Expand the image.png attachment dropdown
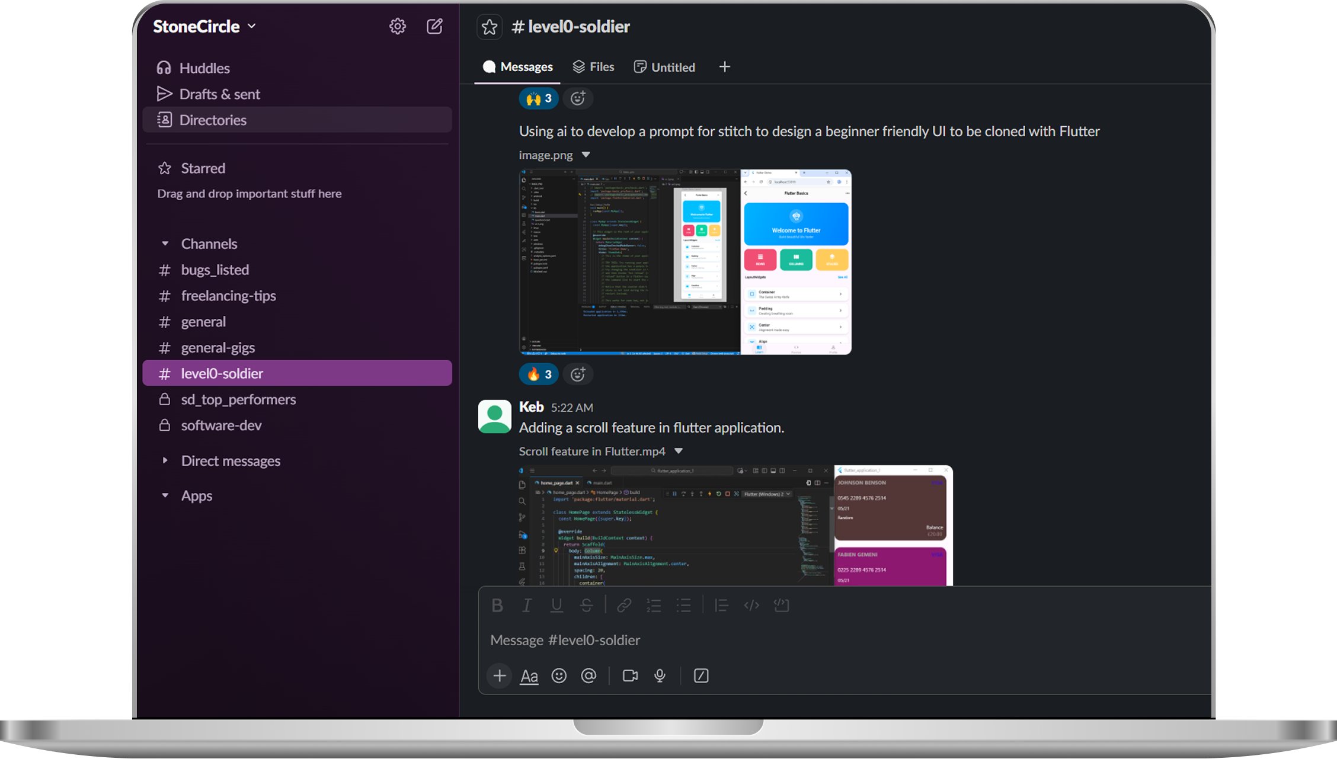The height and width of the screenshot is (759, 1337). (x=586, y=155)
